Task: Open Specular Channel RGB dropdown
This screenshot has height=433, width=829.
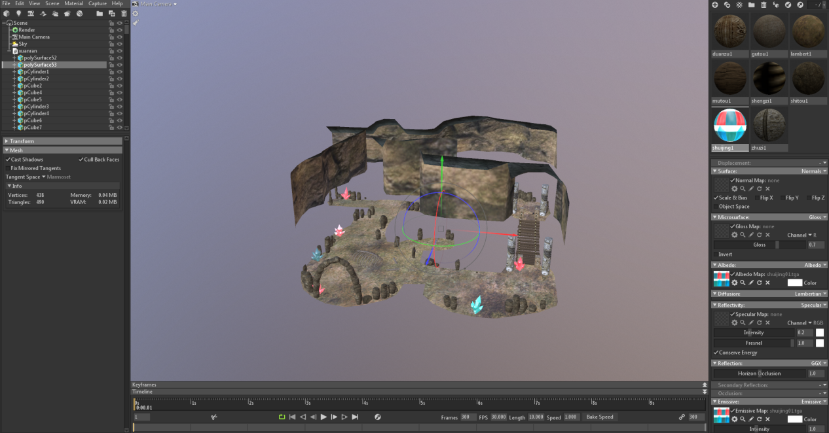Action: pos(805,322)
